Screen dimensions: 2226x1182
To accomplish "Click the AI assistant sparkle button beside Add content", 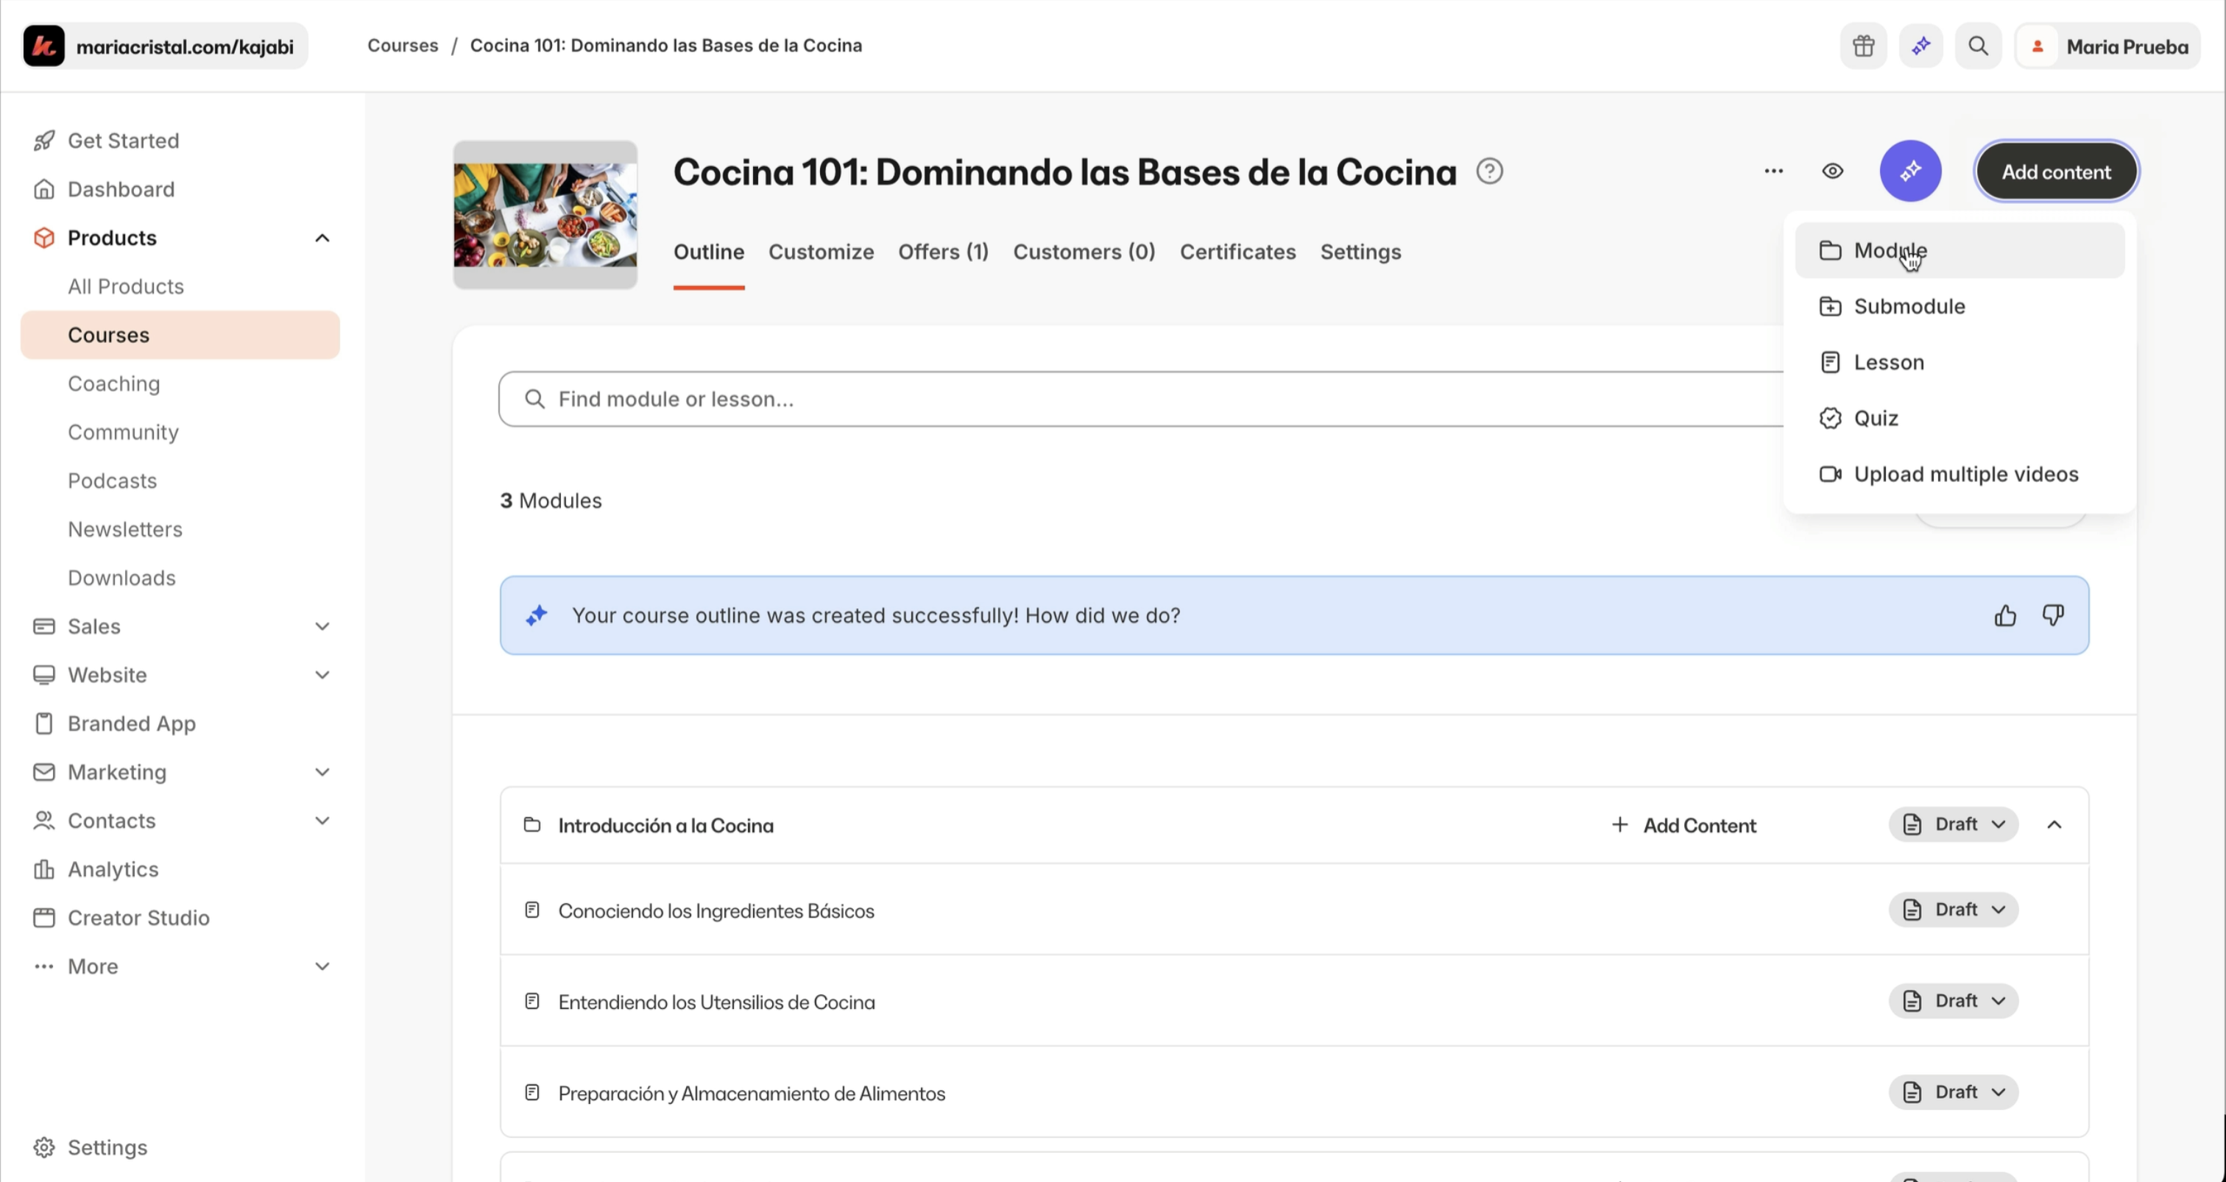I will tap(1911, 170).
